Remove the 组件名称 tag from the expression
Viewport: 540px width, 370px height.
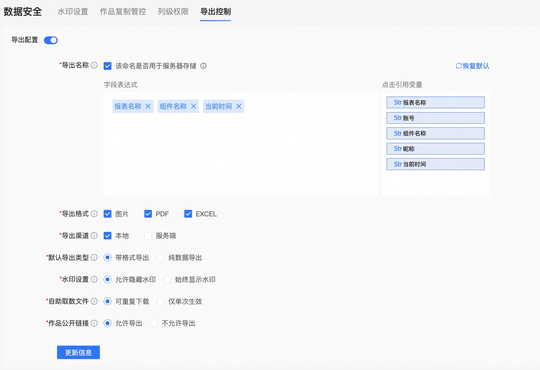point(193,106)
